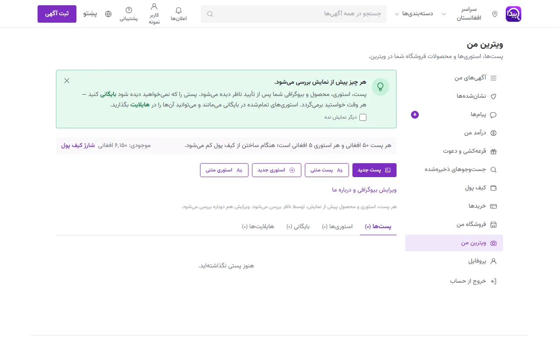Click the lightbulb tip icon
The width and height of the screenshot is (559, 349).
(x=380, y=87)
